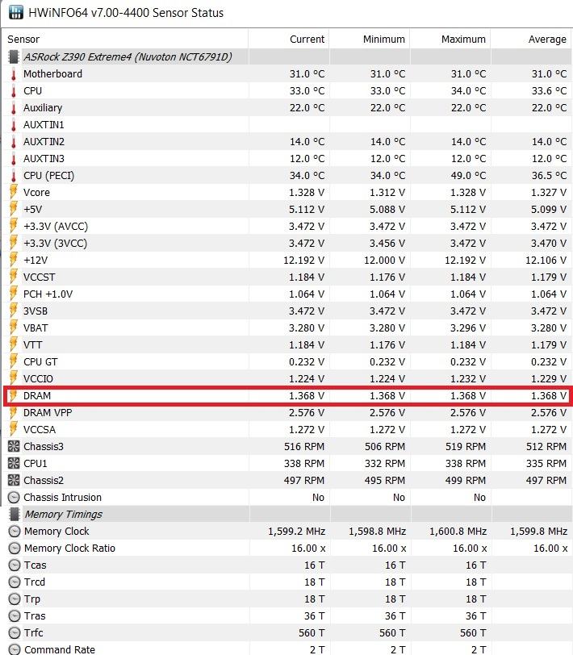Image resolution: width=573 pixels, height=655 pixels.
Task: Click VBAT maximum value 3.296 V
Action: [x=467, y=328]
